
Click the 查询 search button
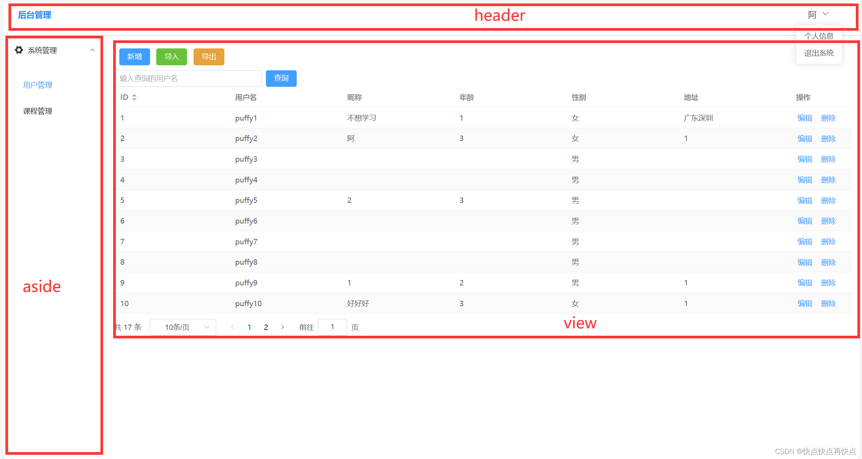(281, 78)
